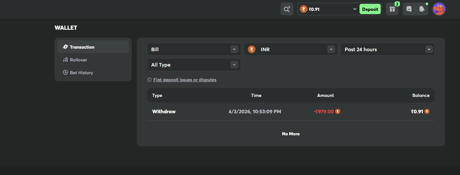Select the Transaction sidebar tab
Viewport: 460px width, 175px height.
click(x=93, y=47)
